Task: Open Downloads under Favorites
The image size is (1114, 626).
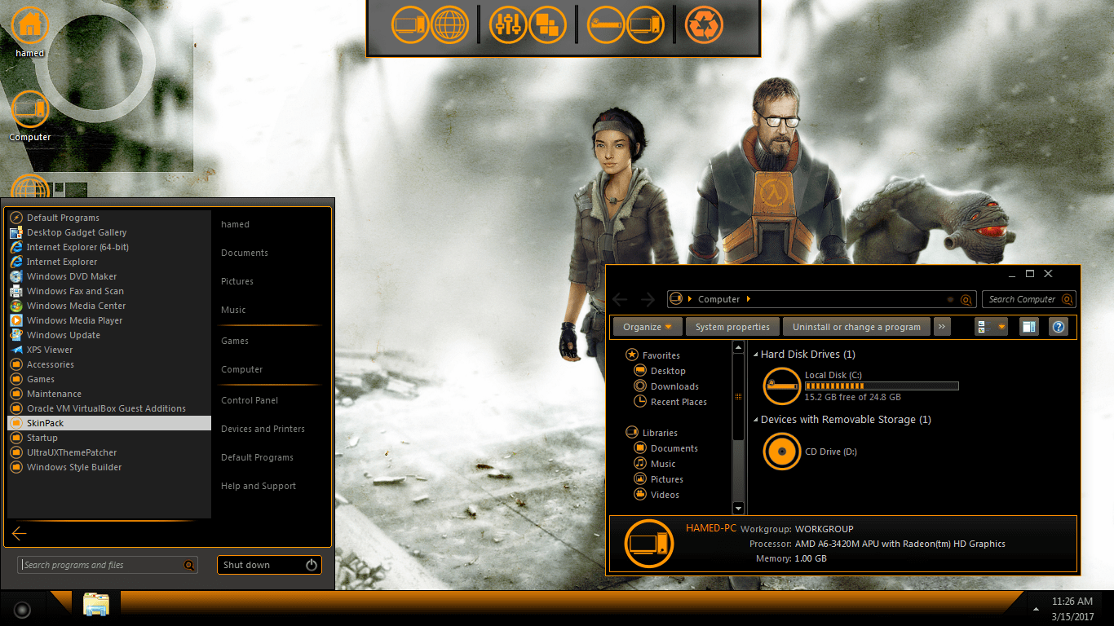Action: tap(666, 386)
